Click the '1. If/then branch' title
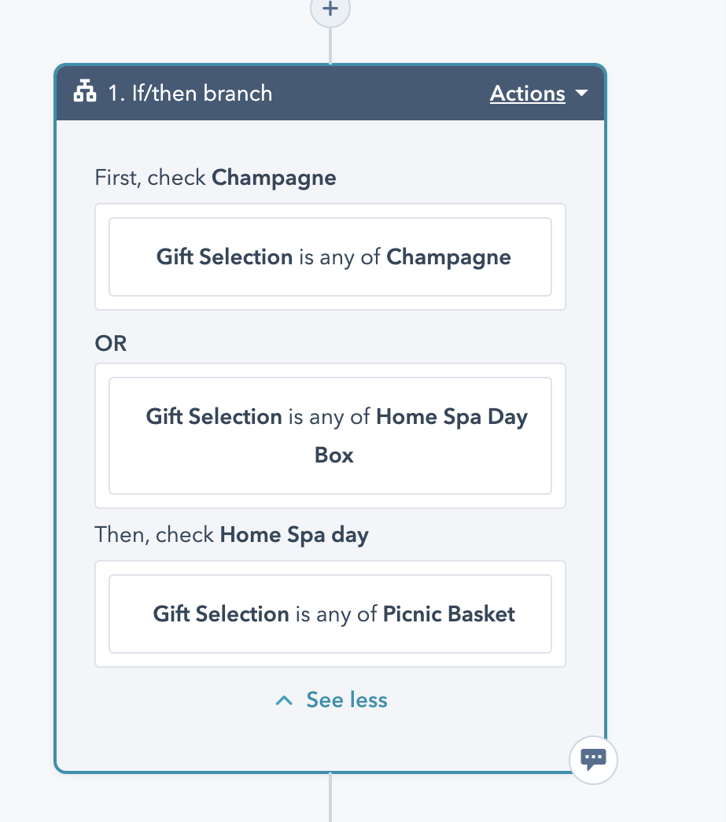Image resolution: width=726 pixels, height=822 pixels. pos(190,94)
